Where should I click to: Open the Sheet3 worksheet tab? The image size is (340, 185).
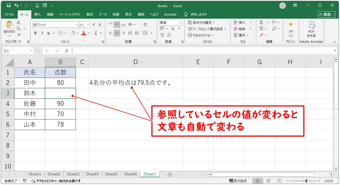point(73,174)
